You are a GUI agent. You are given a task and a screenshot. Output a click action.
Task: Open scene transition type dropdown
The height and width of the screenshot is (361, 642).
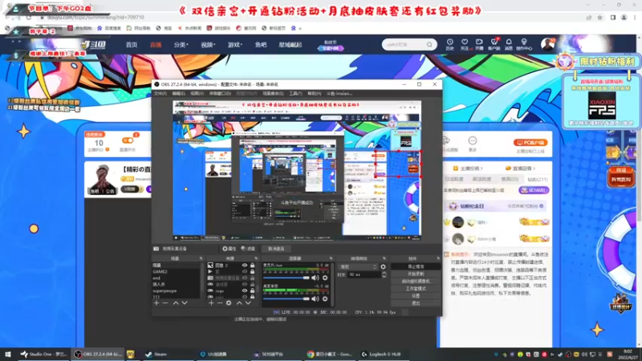(358, 267)
